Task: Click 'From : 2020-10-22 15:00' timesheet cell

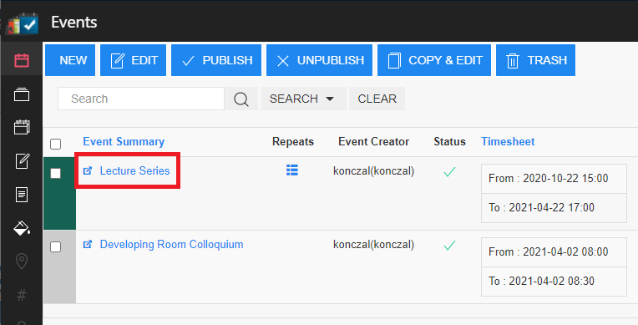Action: pos(554,179)
